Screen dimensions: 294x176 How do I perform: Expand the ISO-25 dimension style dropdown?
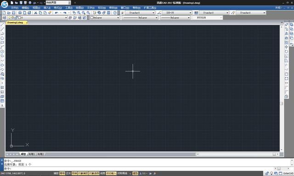[x=190, y=13]
